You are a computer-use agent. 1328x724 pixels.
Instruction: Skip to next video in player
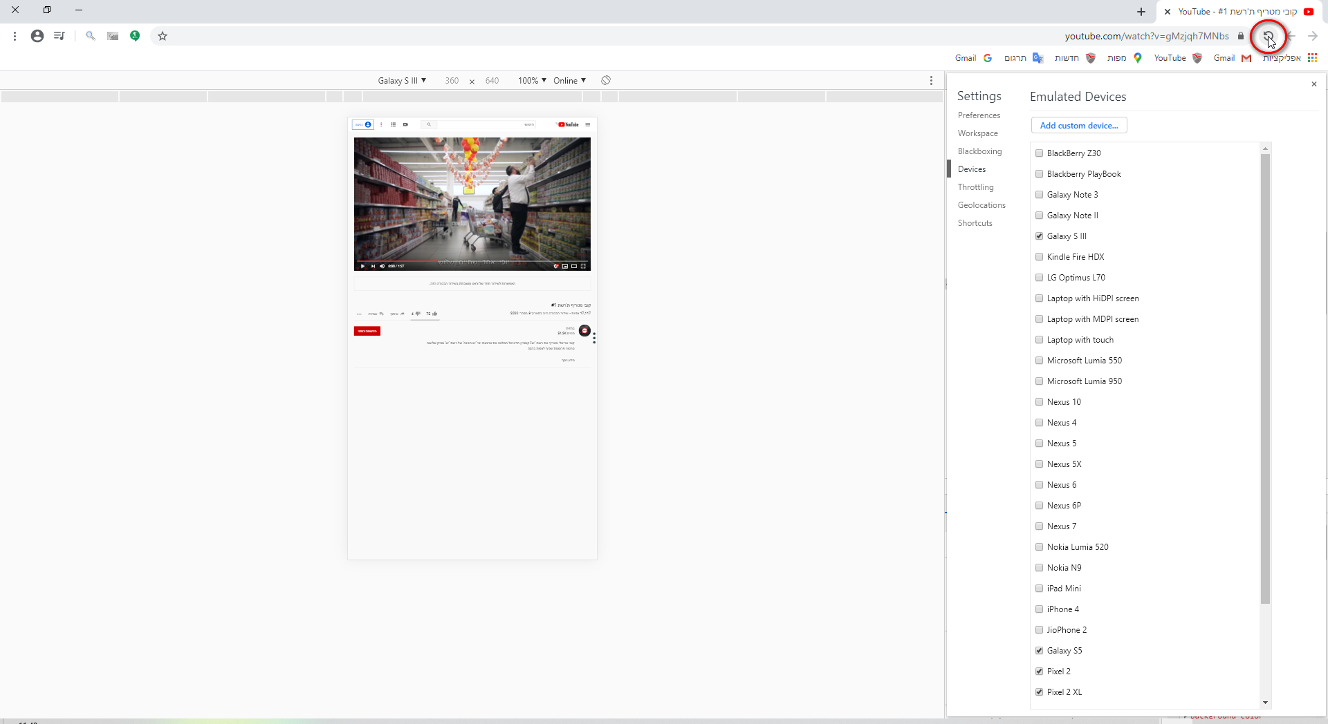(x=373, y=266)
